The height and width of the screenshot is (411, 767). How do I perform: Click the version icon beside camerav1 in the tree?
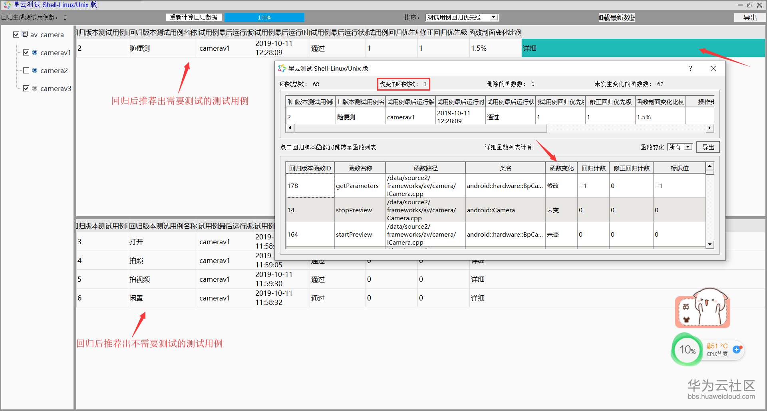pos(34,52)
